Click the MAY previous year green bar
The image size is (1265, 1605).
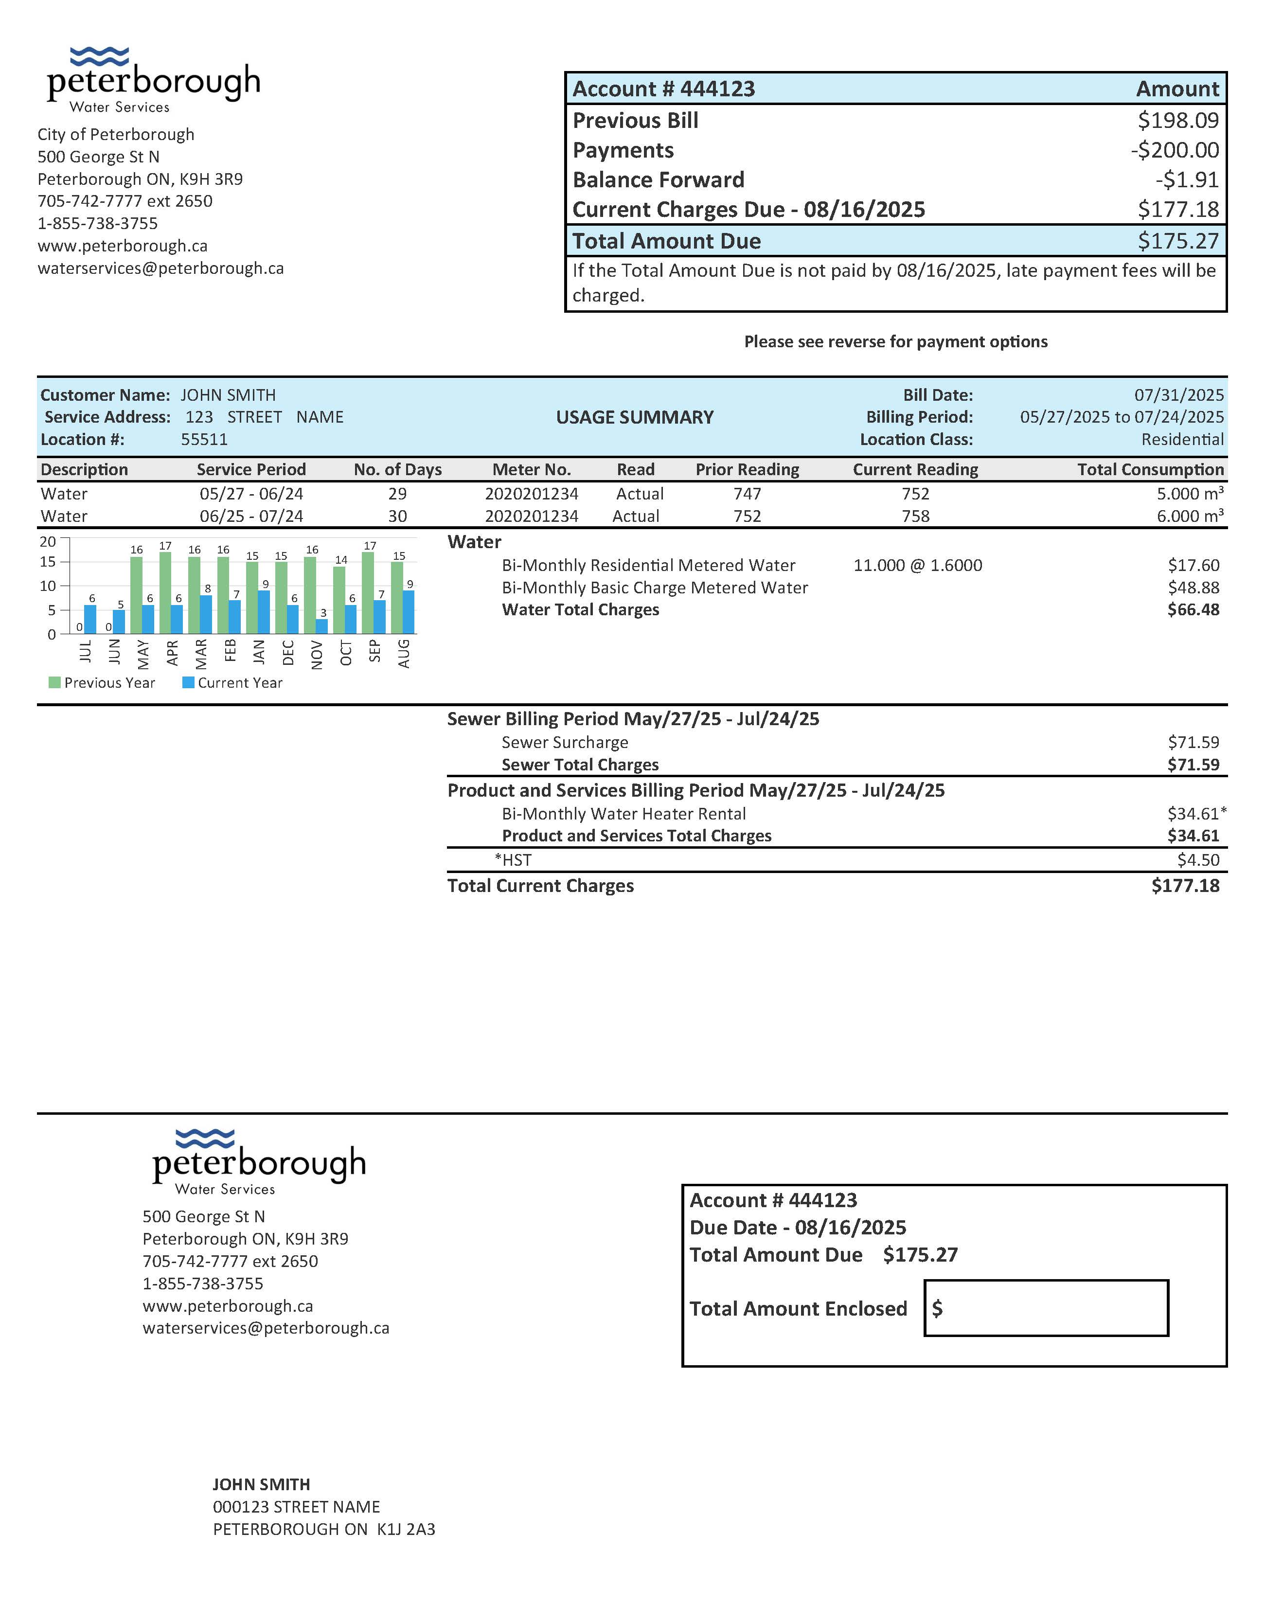click(136, 596)
